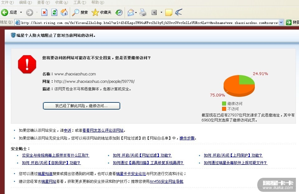Image resolution: width=299 pixels, height=194 pixels.
Task: Open 看看网友怎么评论该网站 link
Action: pyautogui.click(x=103, y=130)
